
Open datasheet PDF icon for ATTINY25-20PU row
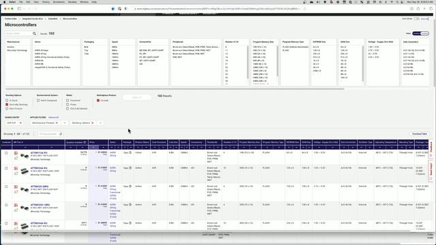point(16,186)
